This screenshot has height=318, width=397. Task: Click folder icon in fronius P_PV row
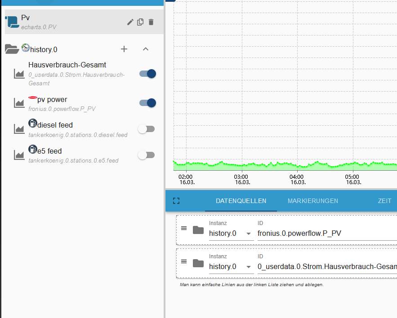tap(198, 230)
